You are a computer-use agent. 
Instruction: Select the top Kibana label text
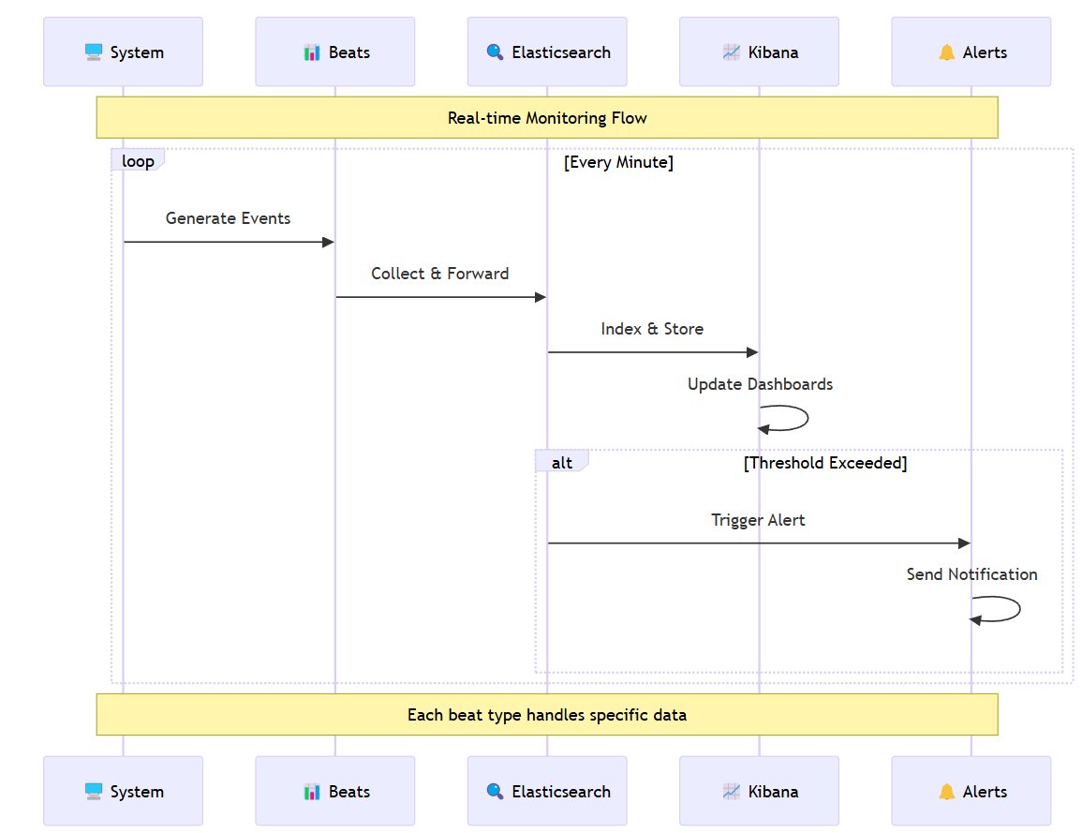[x=774, y=52]
